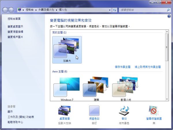The height and width of the screenshot is (130, 173).
Task: Click 線上取得其他佈景主題 link
Action: pos(148,67)
